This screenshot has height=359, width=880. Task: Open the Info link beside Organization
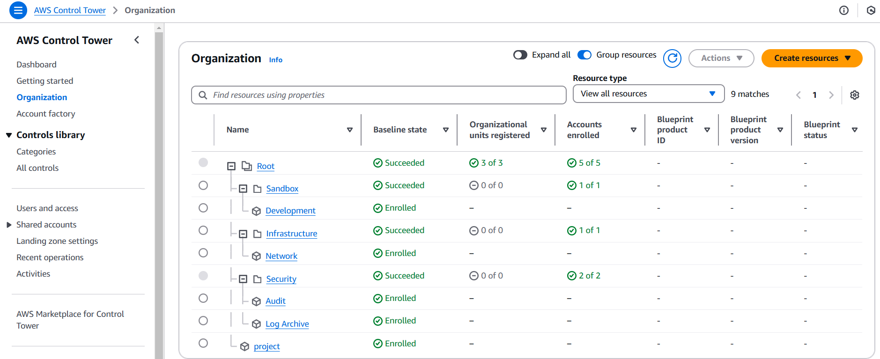point(276,60)
